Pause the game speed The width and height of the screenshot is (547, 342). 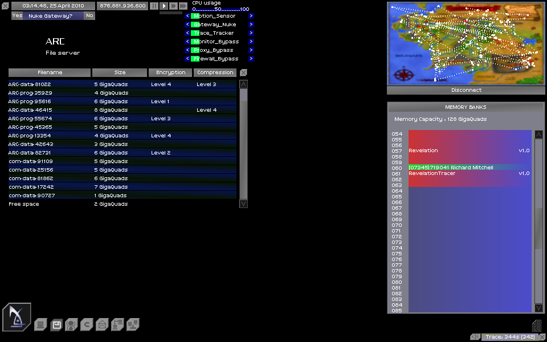[154, 6]
